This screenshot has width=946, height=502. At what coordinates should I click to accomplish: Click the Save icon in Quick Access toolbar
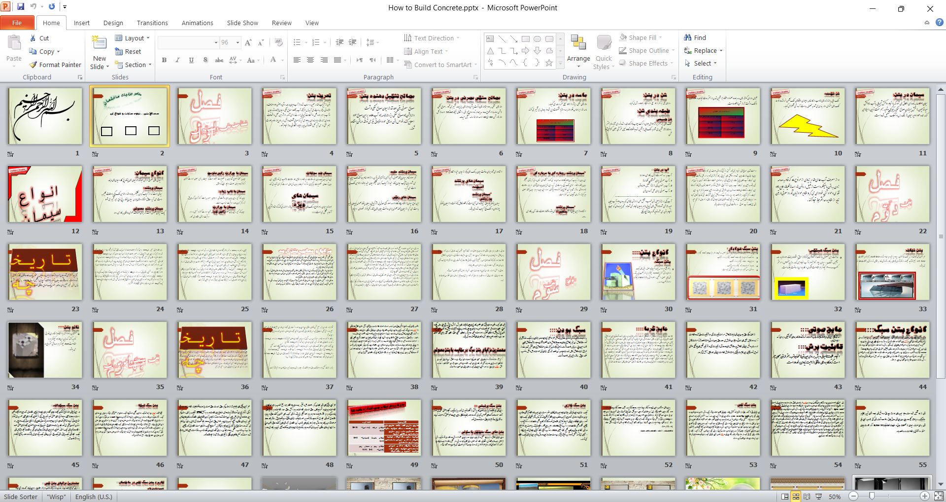point(21,7)
